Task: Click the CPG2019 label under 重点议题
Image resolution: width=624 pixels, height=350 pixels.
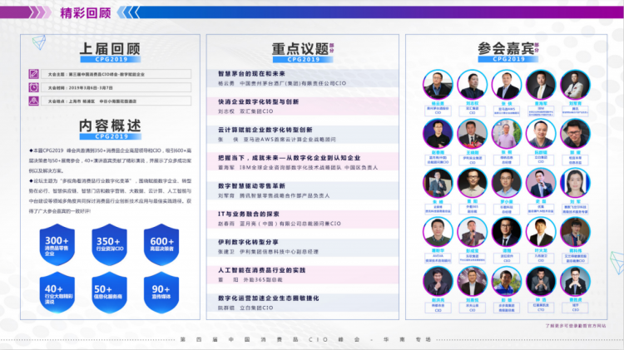Action: [303, 59]
